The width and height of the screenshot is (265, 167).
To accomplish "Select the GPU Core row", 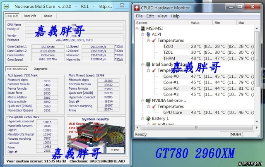I will [208, 112].
